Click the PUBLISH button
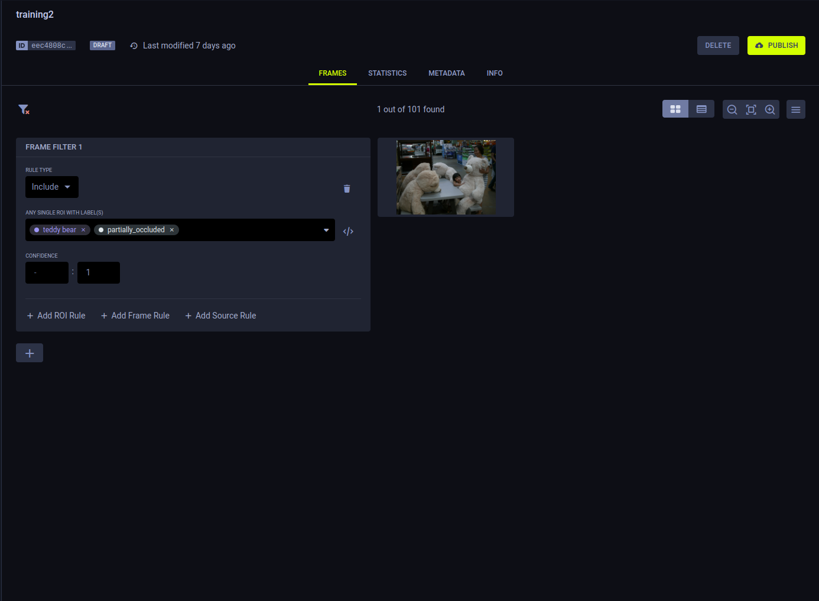The image size is (819, 601). click(776, 46)
